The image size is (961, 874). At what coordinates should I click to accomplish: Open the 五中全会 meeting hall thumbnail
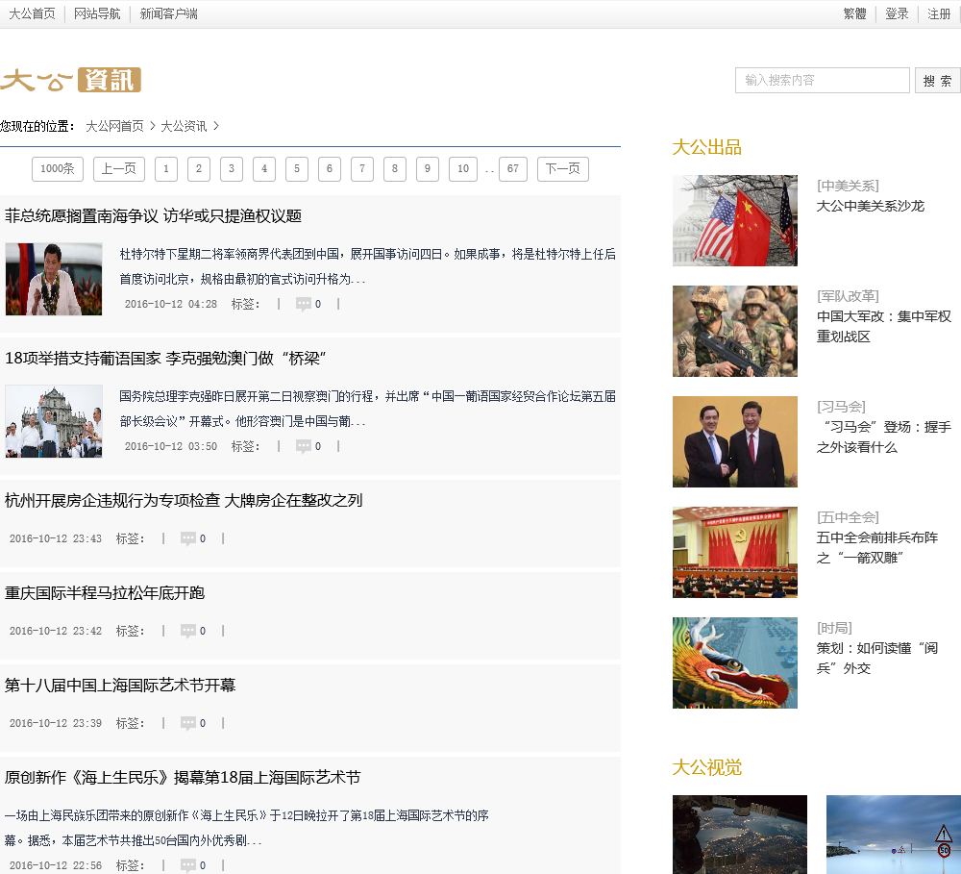click(x=735, y=552)
